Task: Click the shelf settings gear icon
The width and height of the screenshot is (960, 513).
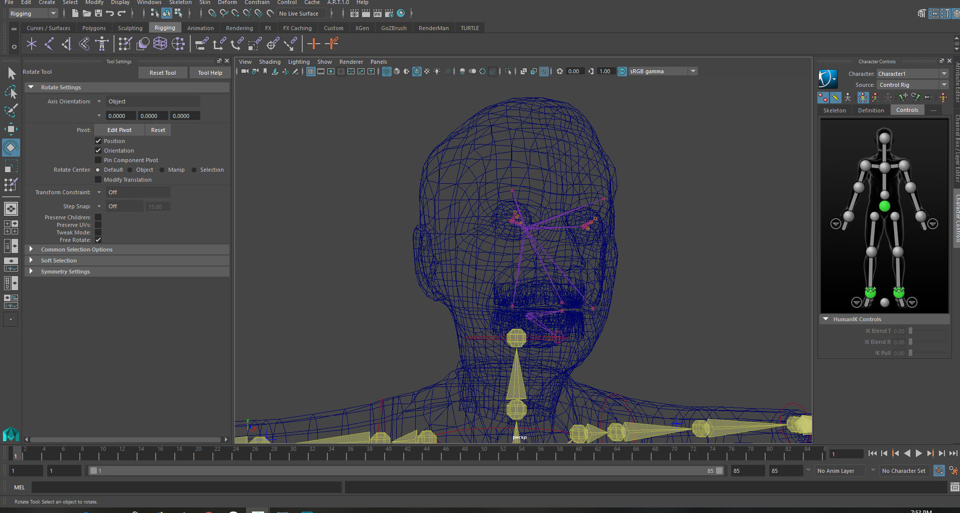Action: coord(14,47)
